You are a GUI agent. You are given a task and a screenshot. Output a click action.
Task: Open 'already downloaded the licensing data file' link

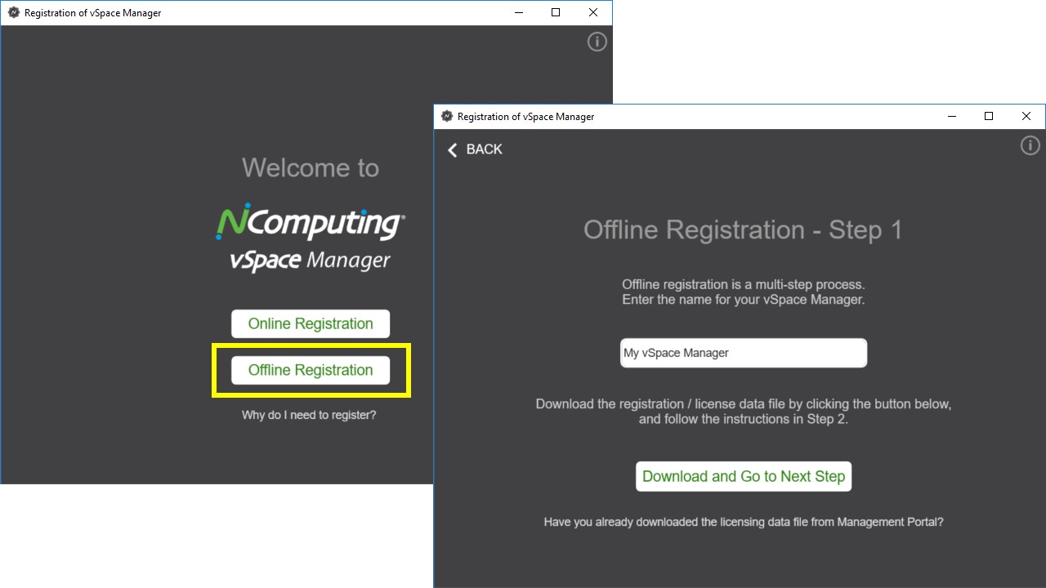coord(744,522)
